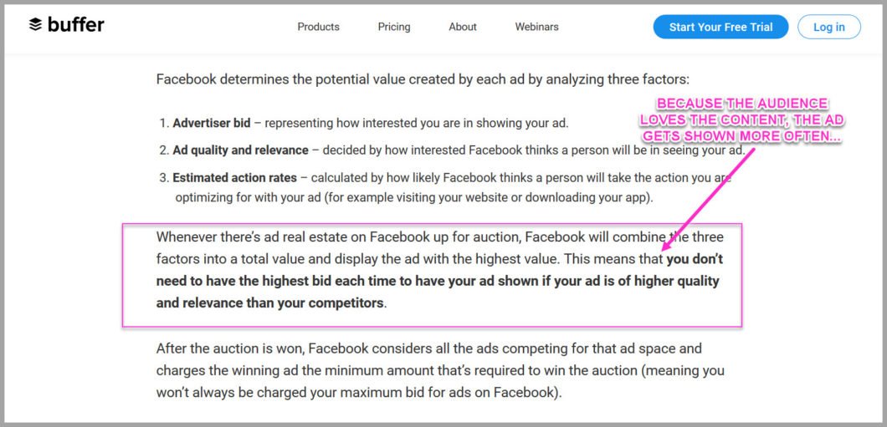Click the 'charges the winning ad' text line
The height and width of the screenshot is (427, 887).
[440, 371]
